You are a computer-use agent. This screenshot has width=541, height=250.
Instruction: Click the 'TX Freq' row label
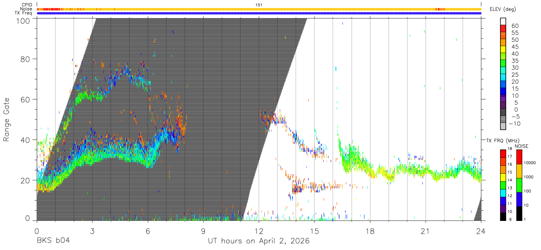(24, 13)
